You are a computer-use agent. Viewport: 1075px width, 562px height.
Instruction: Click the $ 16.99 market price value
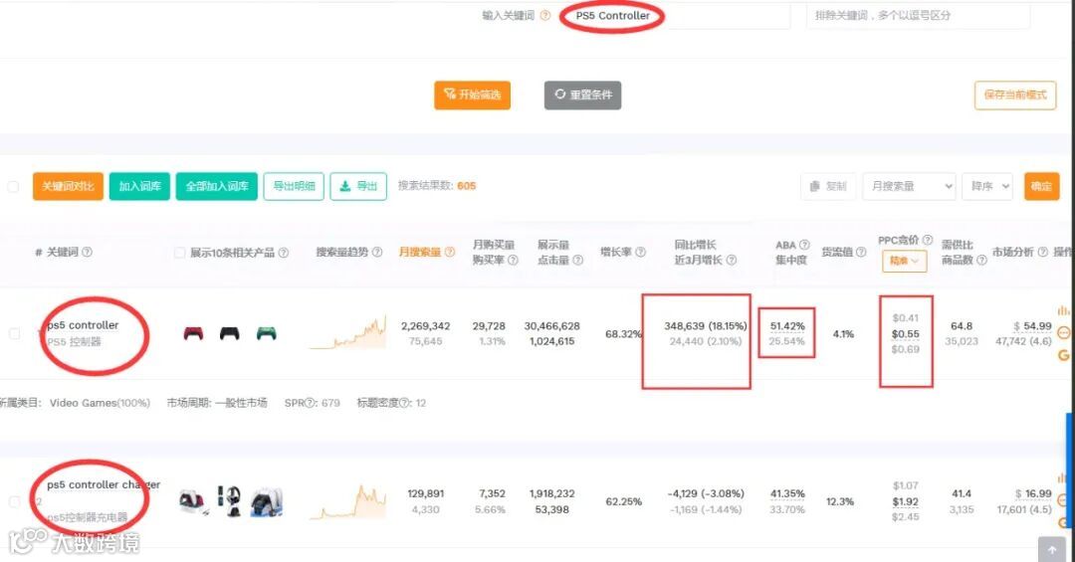point(1032,493)
